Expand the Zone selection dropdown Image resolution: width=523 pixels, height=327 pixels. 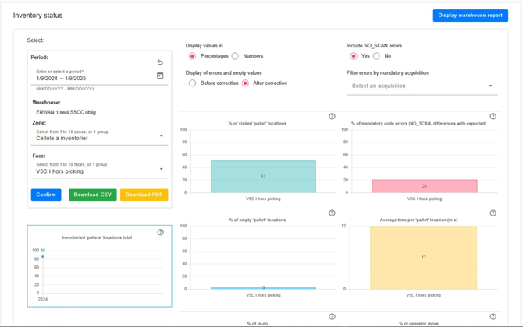[x=162, y=136]
